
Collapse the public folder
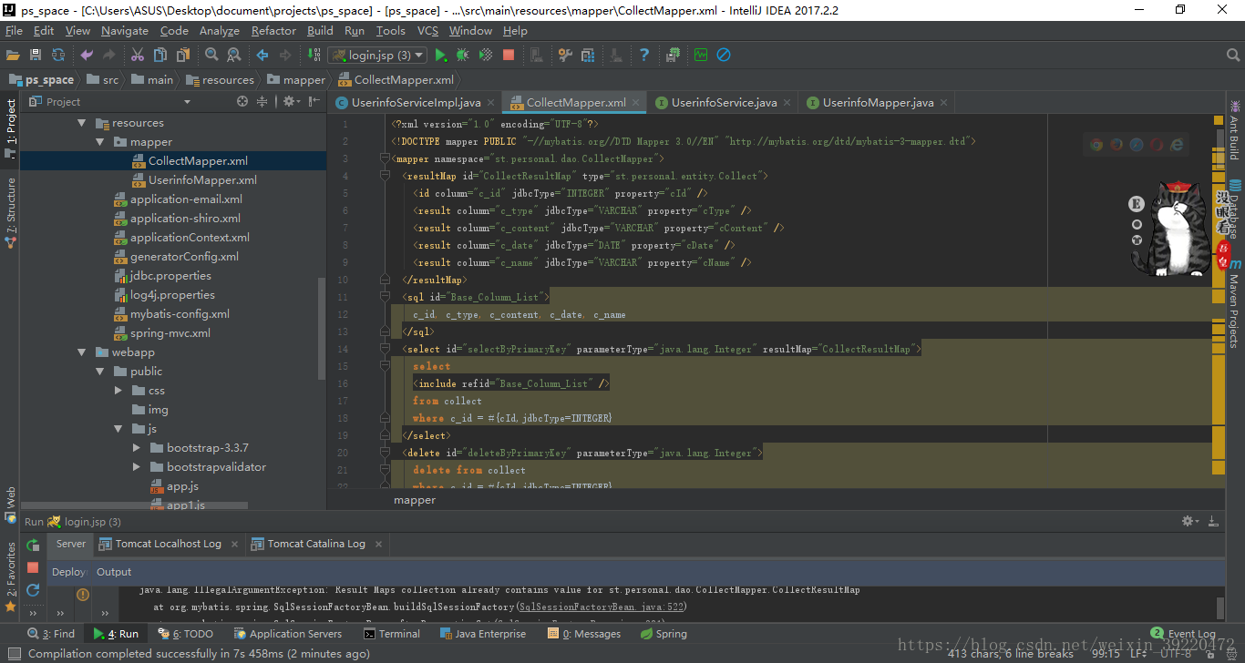click(100, 372)
